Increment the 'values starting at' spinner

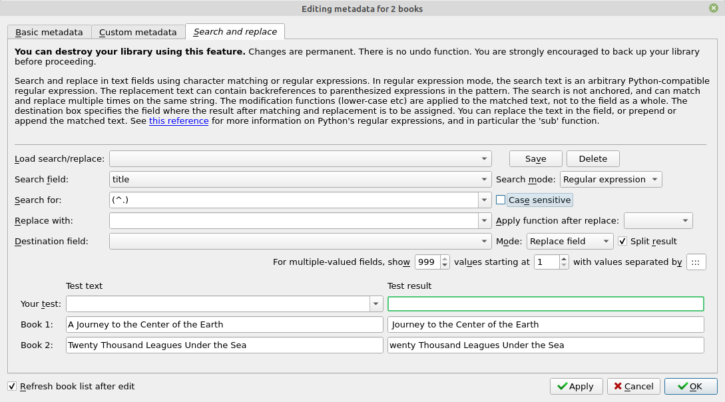point(563,259)
